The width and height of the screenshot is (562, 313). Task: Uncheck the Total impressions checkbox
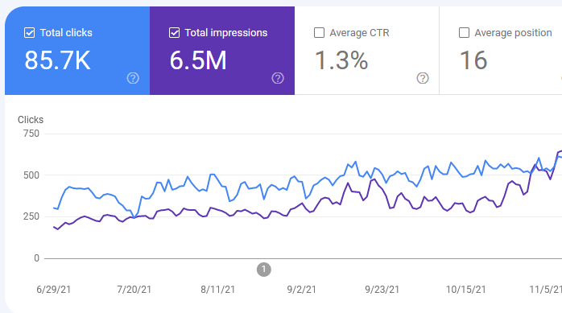(174, 33)
